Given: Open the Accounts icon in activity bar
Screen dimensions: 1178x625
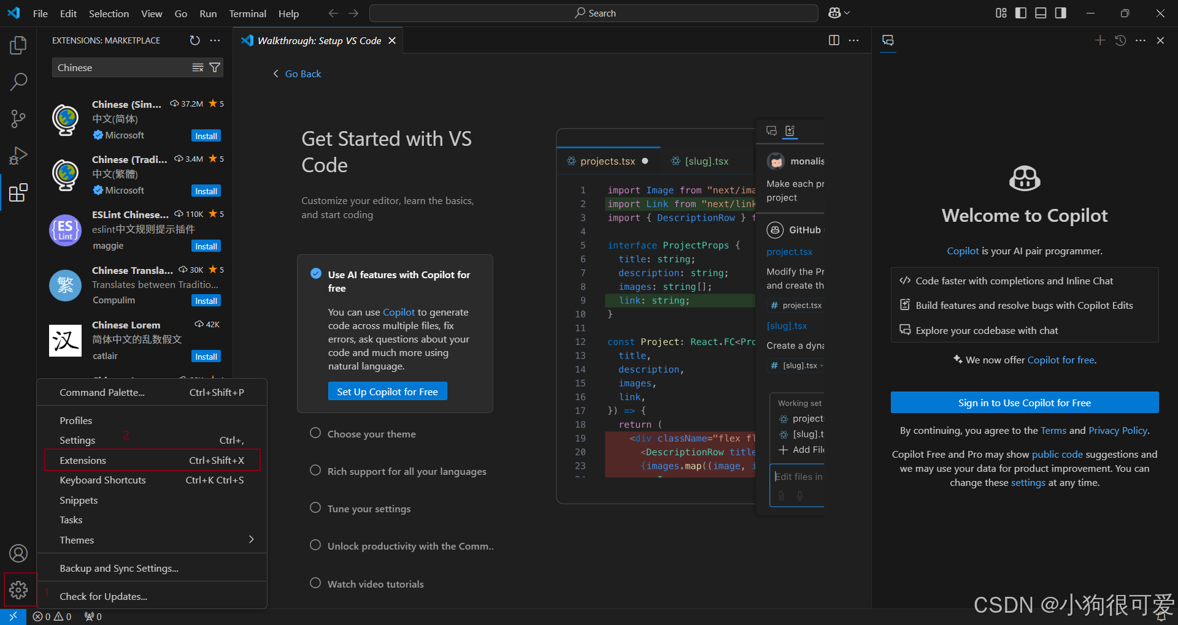Looking at the screenshot, I should [x=18, y=553].
